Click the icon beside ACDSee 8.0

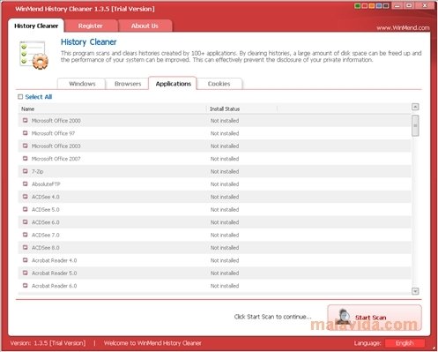[x=26, y=247]
